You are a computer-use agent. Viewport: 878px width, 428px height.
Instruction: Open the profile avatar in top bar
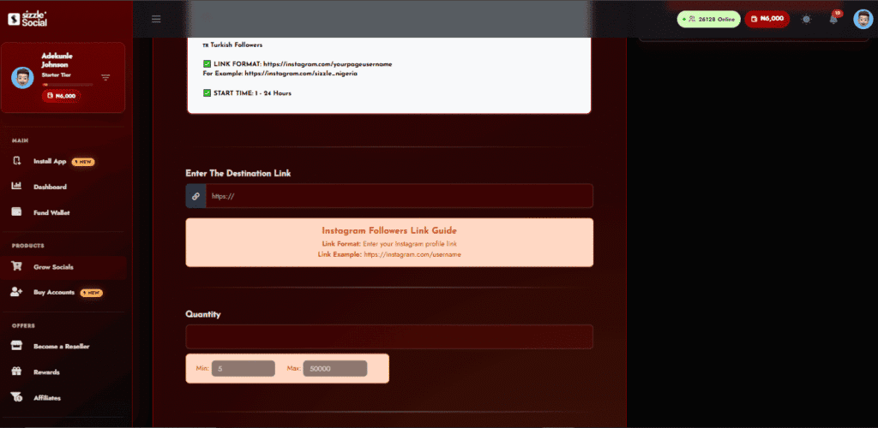click(x=863, y=19)
